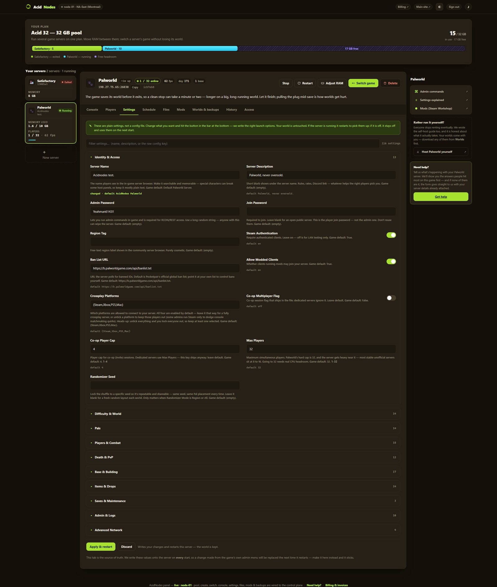
Task: Click the Acid Nodes logo icon
Action: [28, 7]
